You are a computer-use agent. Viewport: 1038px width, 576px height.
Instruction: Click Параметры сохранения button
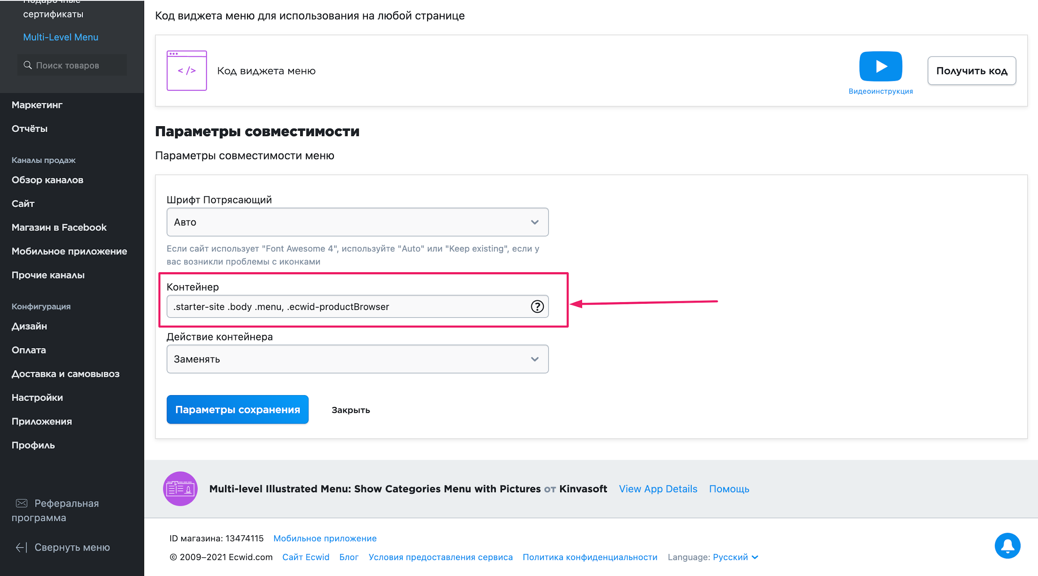click(x=237, y=410)
